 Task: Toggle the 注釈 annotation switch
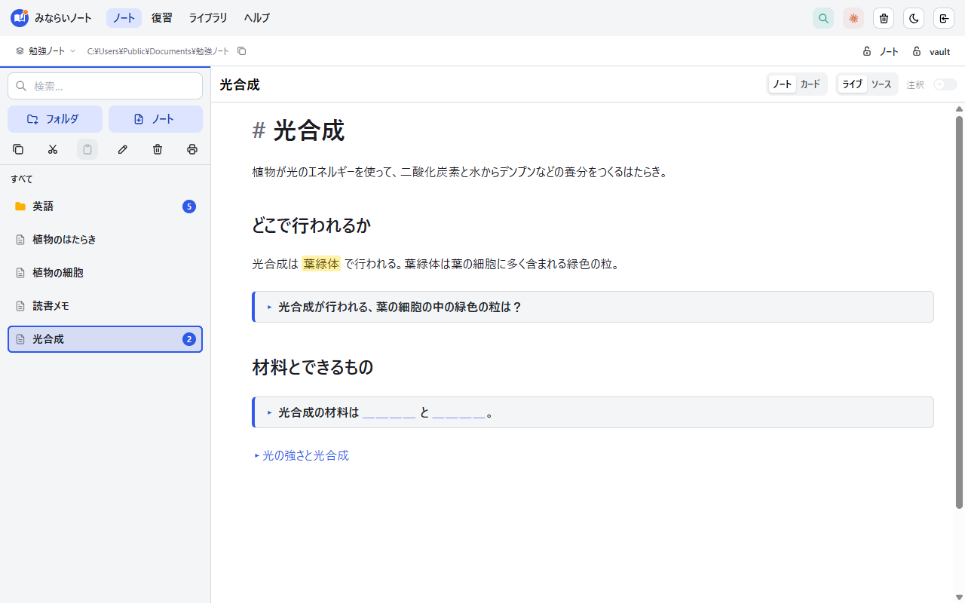coord(945,84)
